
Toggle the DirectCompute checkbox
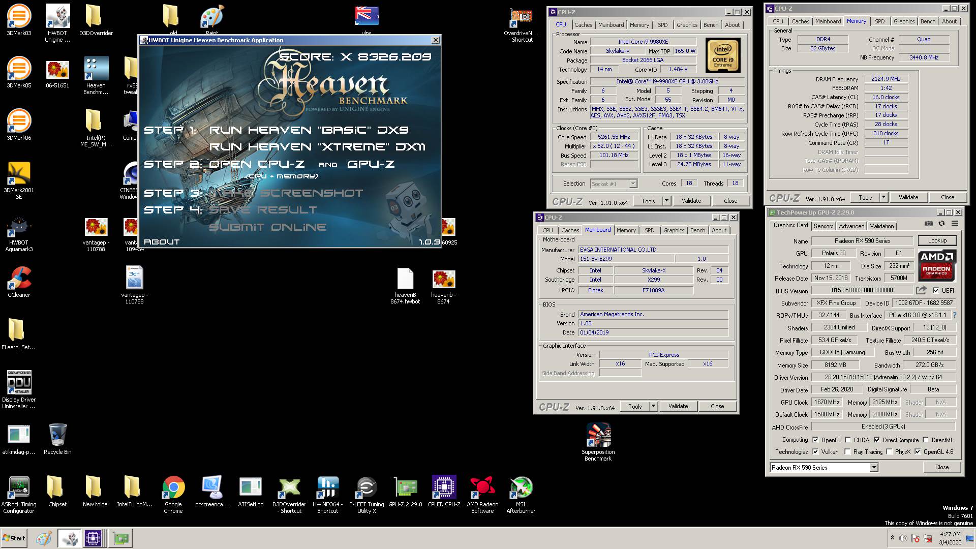877,440
